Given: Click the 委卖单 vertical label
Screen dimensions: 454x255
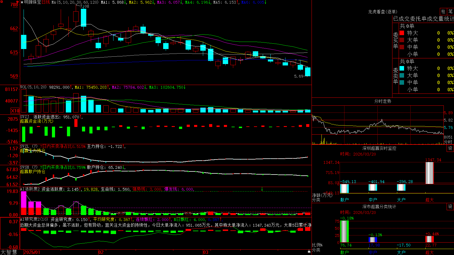Looking at the screenshot, I should (x=396, y=76).
